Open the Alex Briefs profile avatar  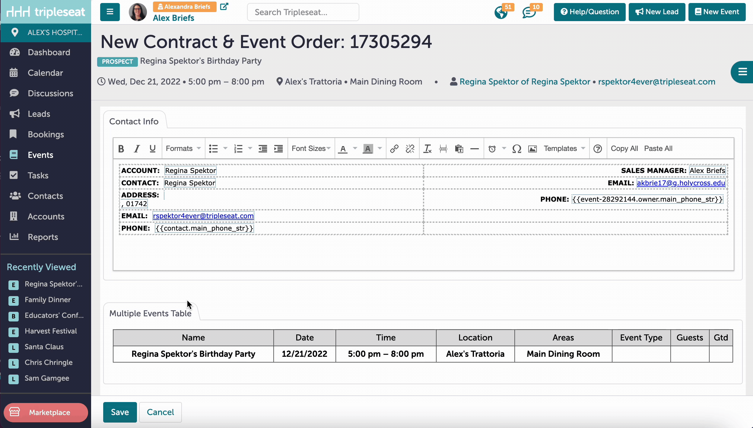click(138, 12)
